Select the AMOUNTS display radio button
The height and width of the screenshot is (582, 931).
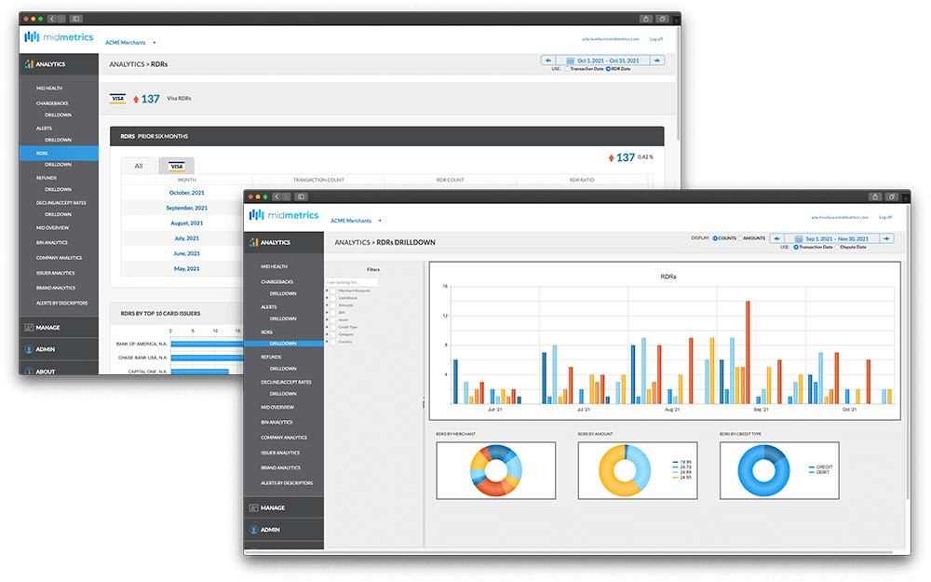740,238
